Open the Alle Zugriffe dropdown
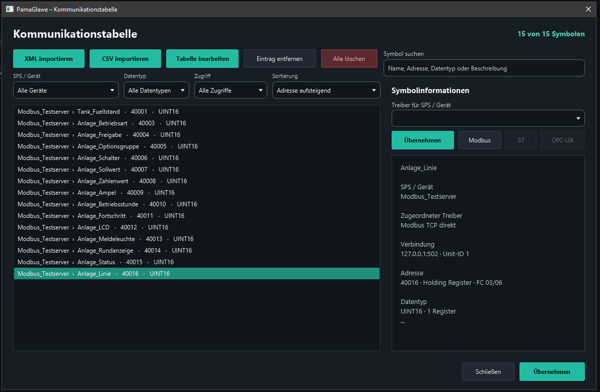The height and width of the screenshot is (392, 600). (x=231, y=90)
